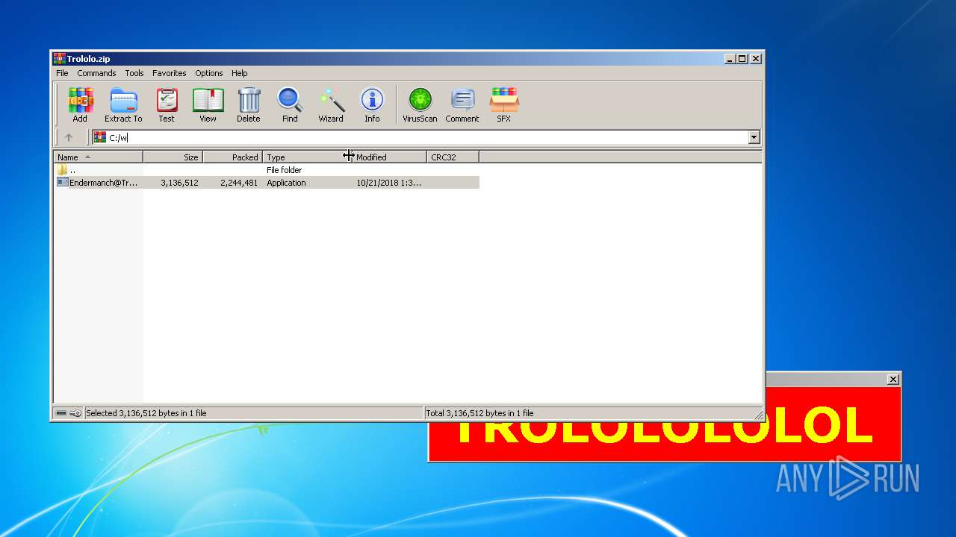Sort by the Type column header
The height and width of the screenshot is (537, 956).
(x=307, y=157)
